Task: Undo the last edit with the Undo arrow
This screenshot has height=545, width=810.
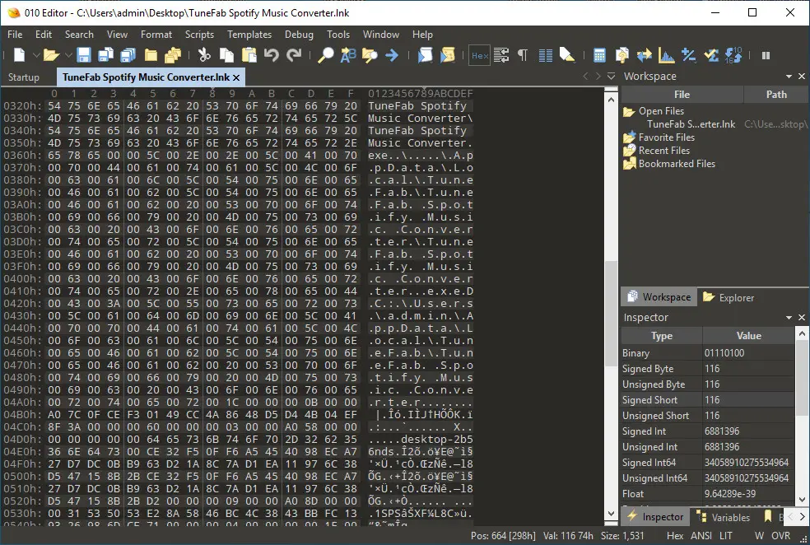Action: (271, 55)
